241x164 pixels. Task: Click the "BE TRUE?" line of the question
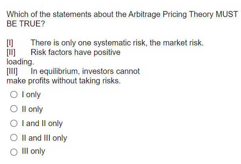pos(26,24)
